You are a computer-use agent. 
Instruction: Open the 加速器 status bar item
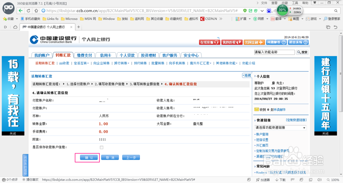(x=263, y=180)
